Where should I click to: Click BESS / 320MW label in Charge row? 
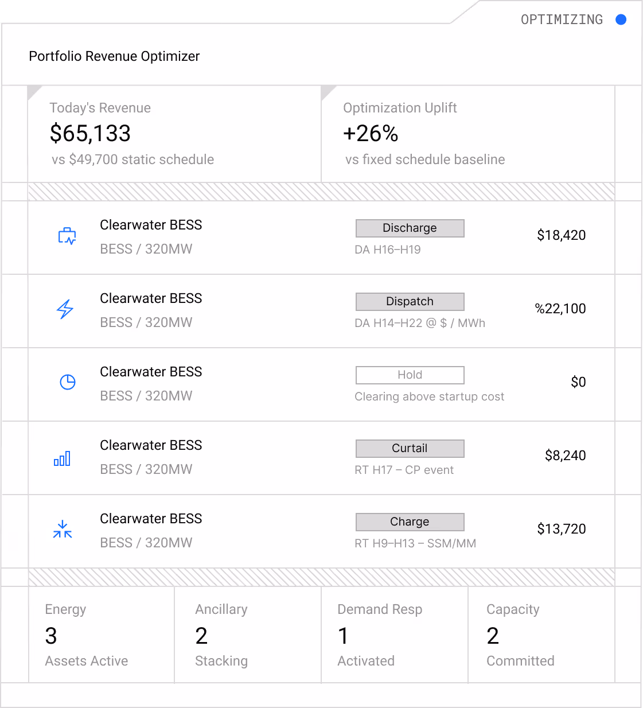click(146, 543)
